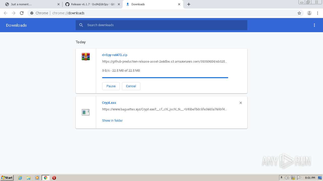Click the browser forward arrow
The width and height of the screenshot is (323, 181).
(14, 13)
